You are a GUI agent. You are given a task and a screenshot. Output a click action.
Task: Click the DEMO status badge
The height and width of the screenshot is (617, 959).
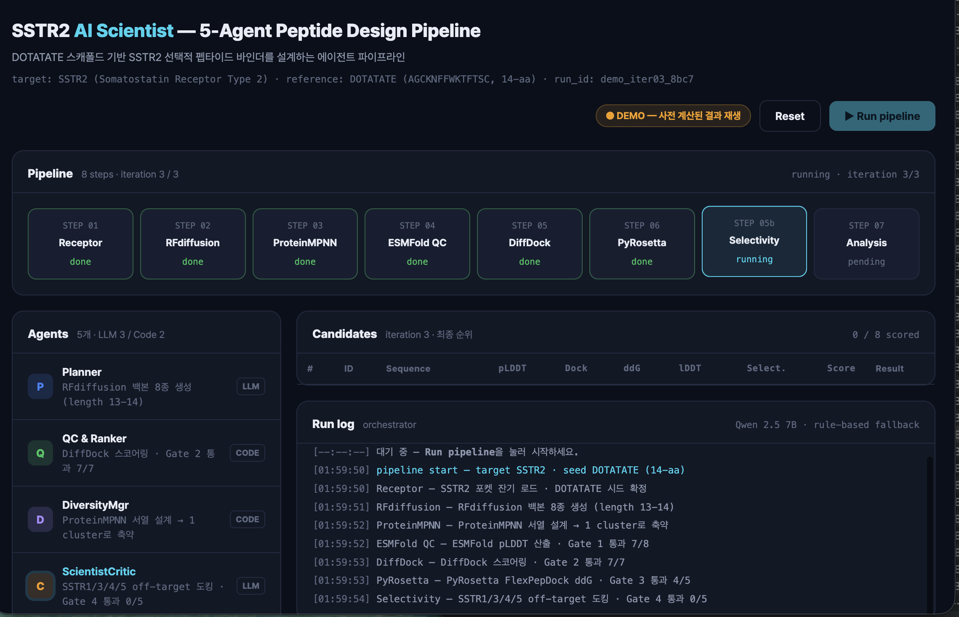point(673,116)
